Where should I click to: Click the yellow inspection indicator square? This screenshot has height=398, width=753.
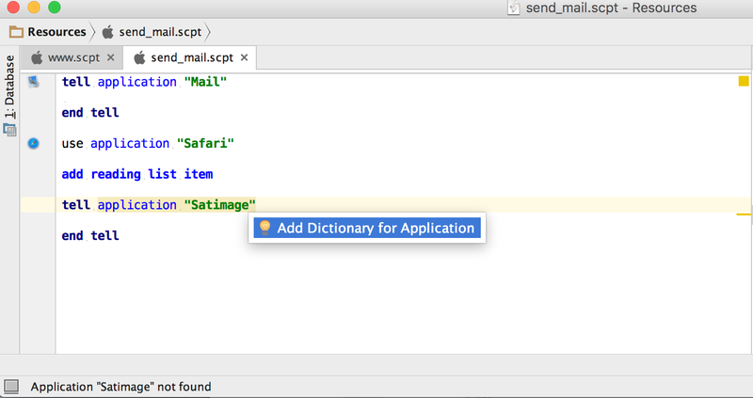[744, 81]
